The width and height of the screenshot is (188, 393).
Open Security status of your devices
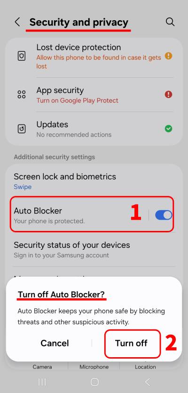(x=94, y=250)
